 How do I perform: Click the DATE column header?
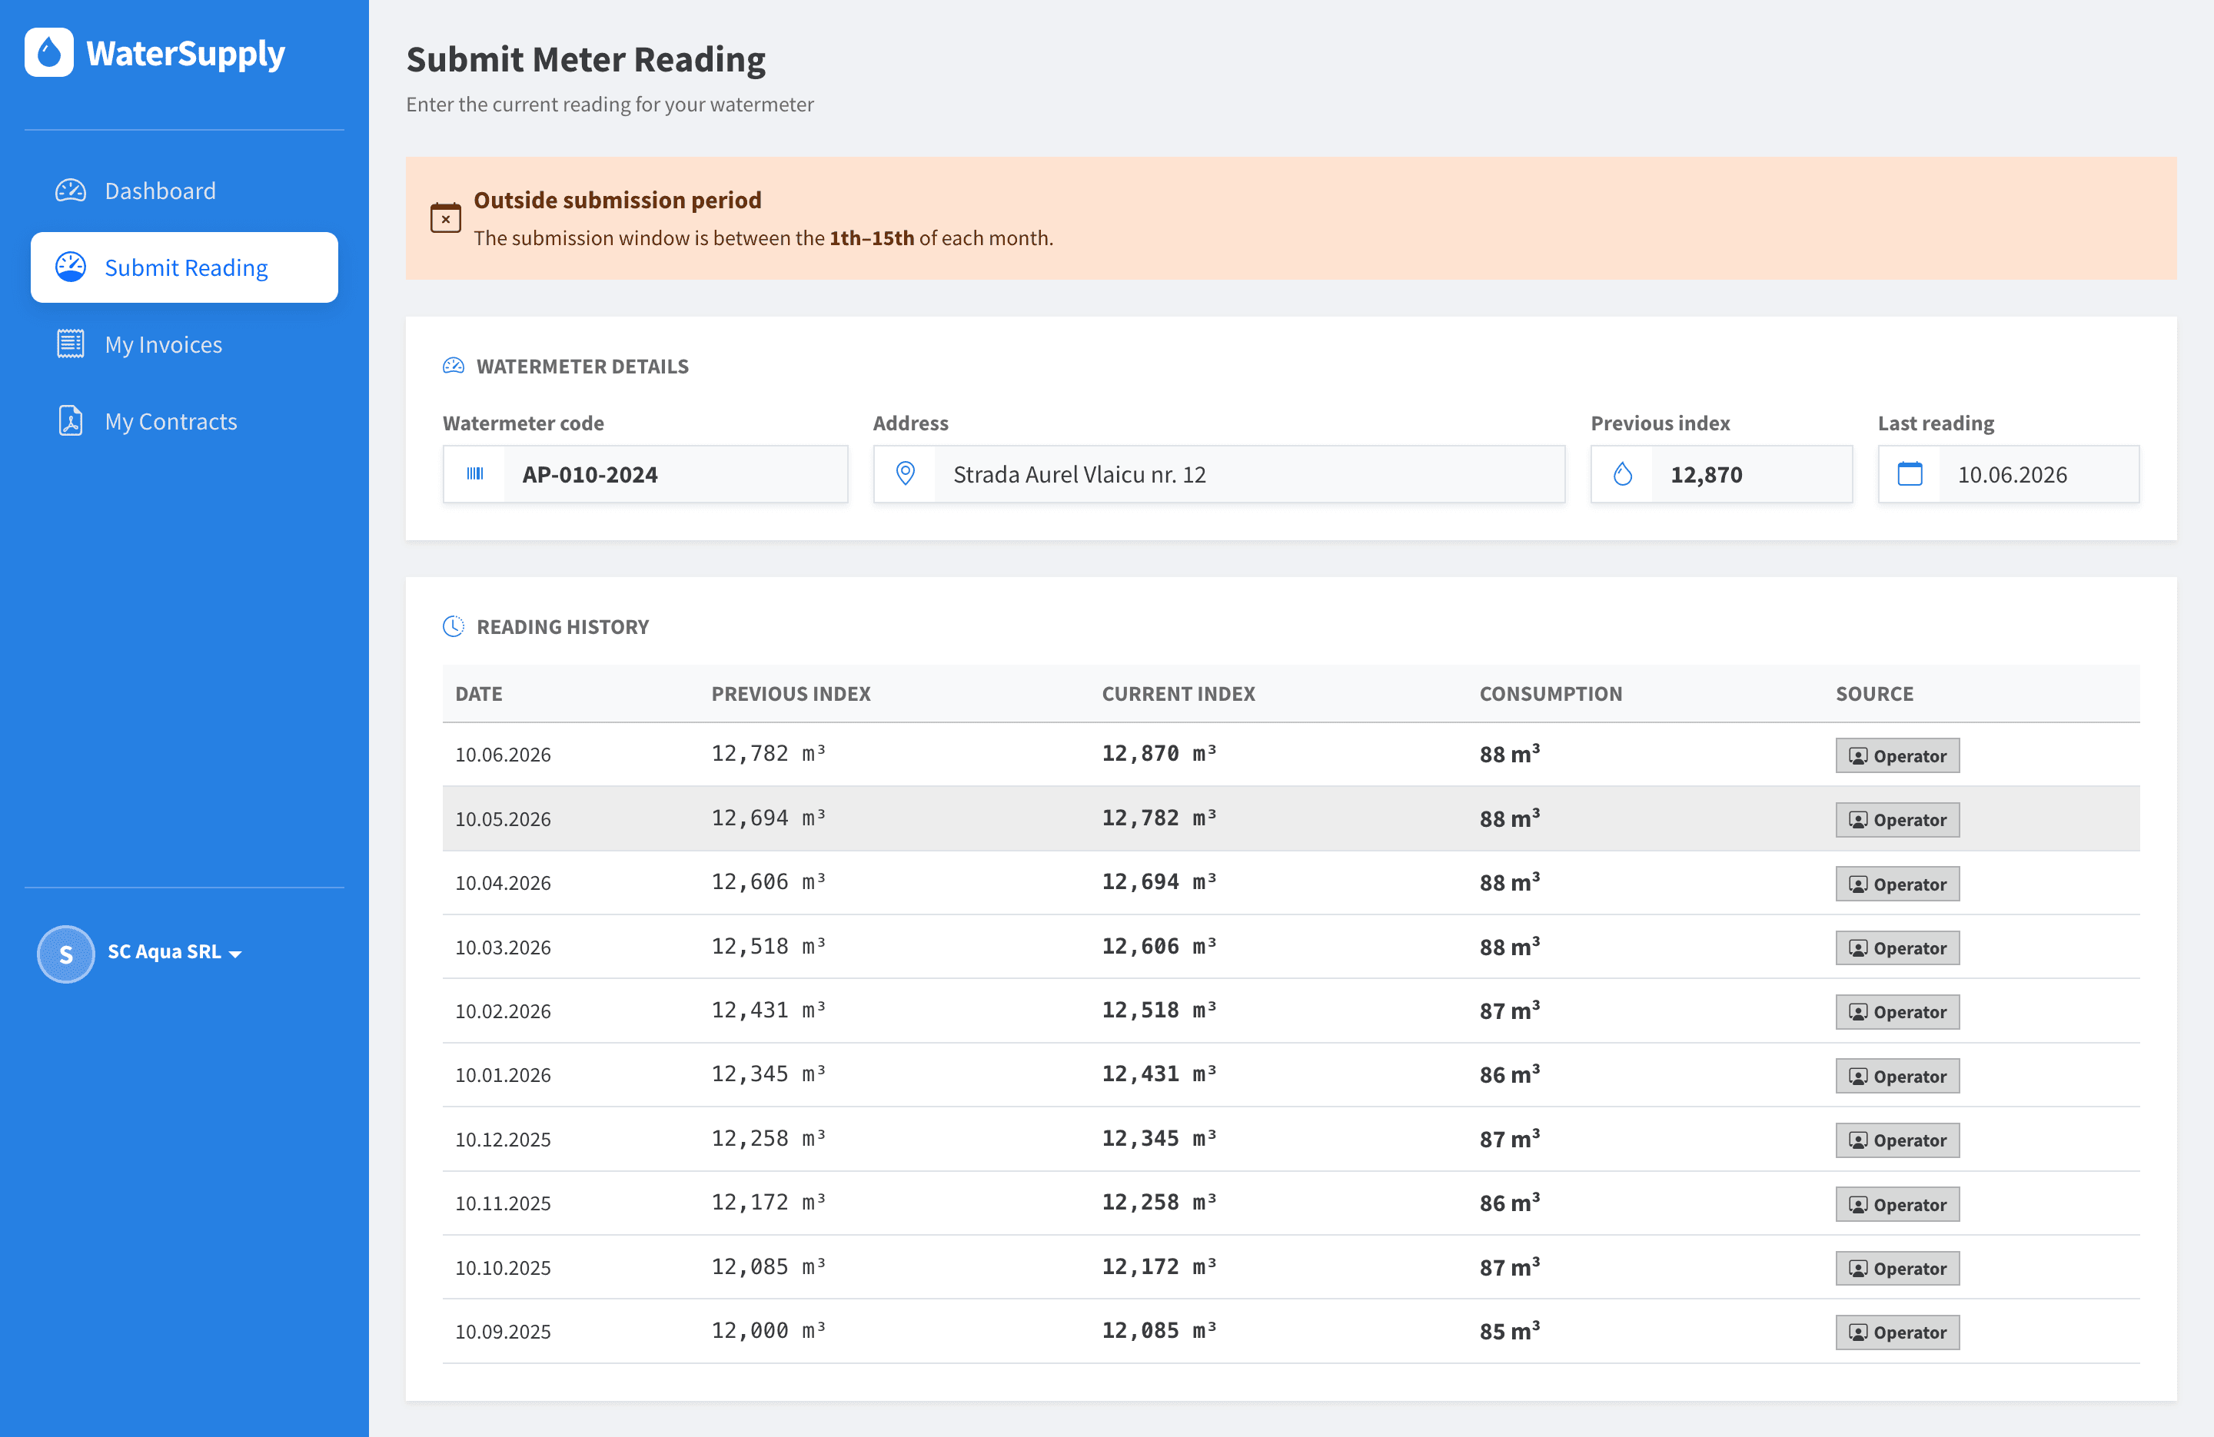point(478,694)
